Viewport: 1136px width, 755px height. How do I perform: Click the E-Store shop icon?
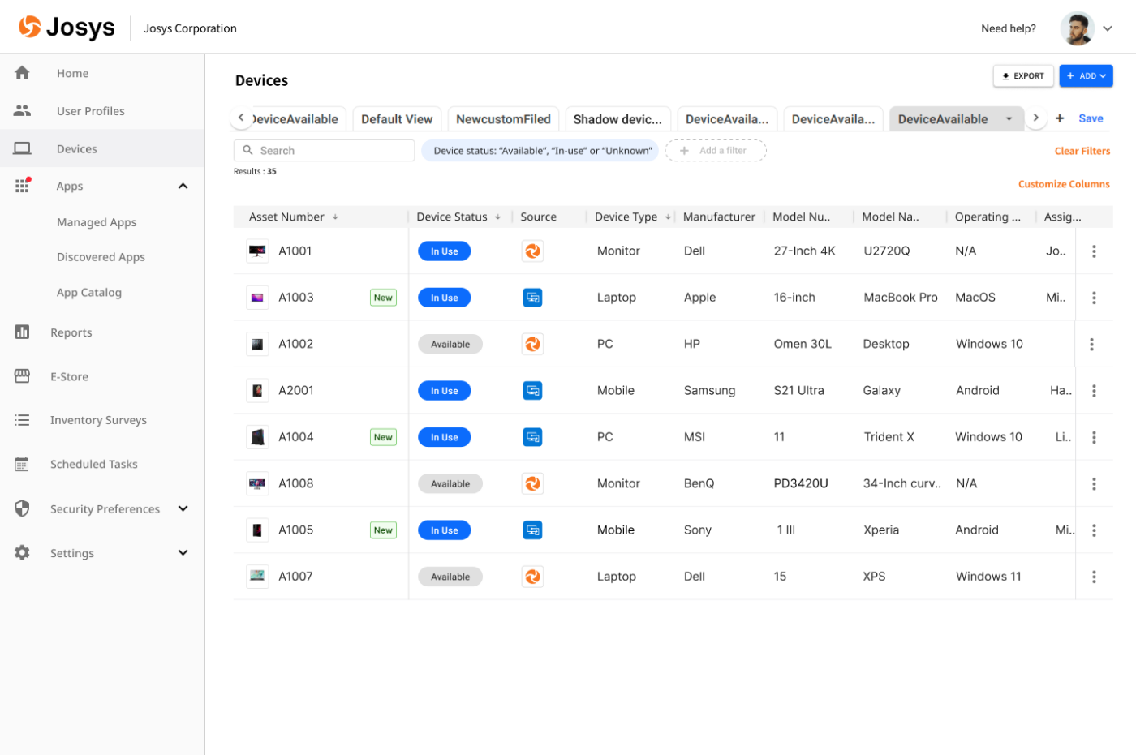[22, 375]
